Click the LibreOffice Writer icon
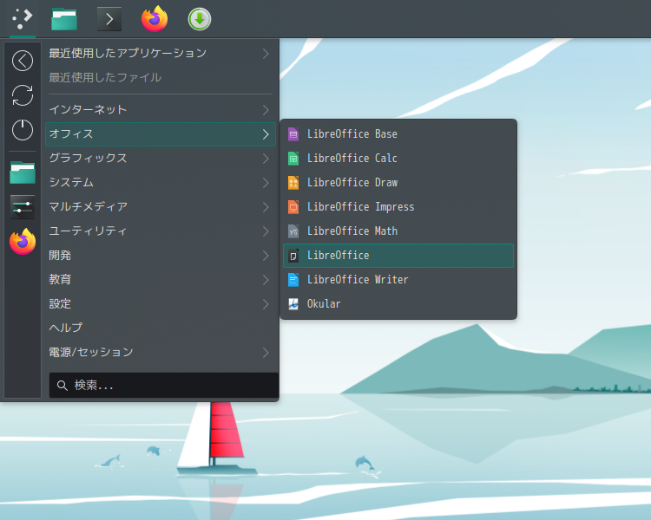This screenshot has height=520, width=651. pos(293,279)
